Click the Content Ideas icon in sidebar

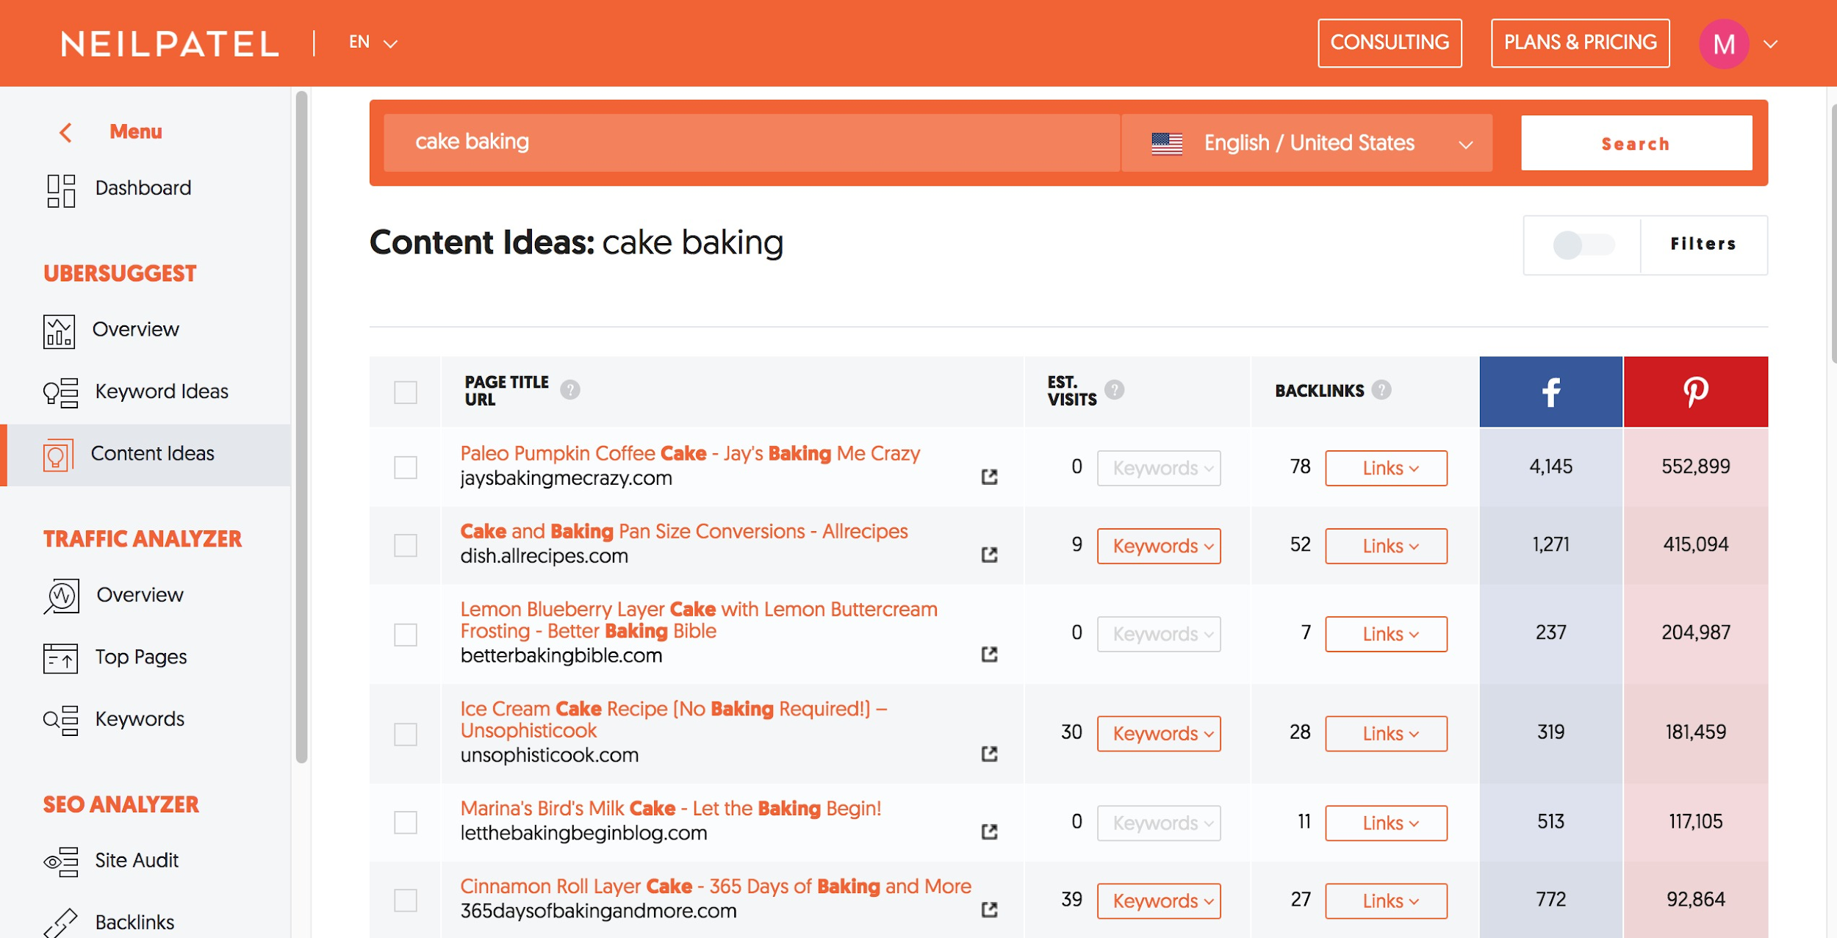[58, 455]
